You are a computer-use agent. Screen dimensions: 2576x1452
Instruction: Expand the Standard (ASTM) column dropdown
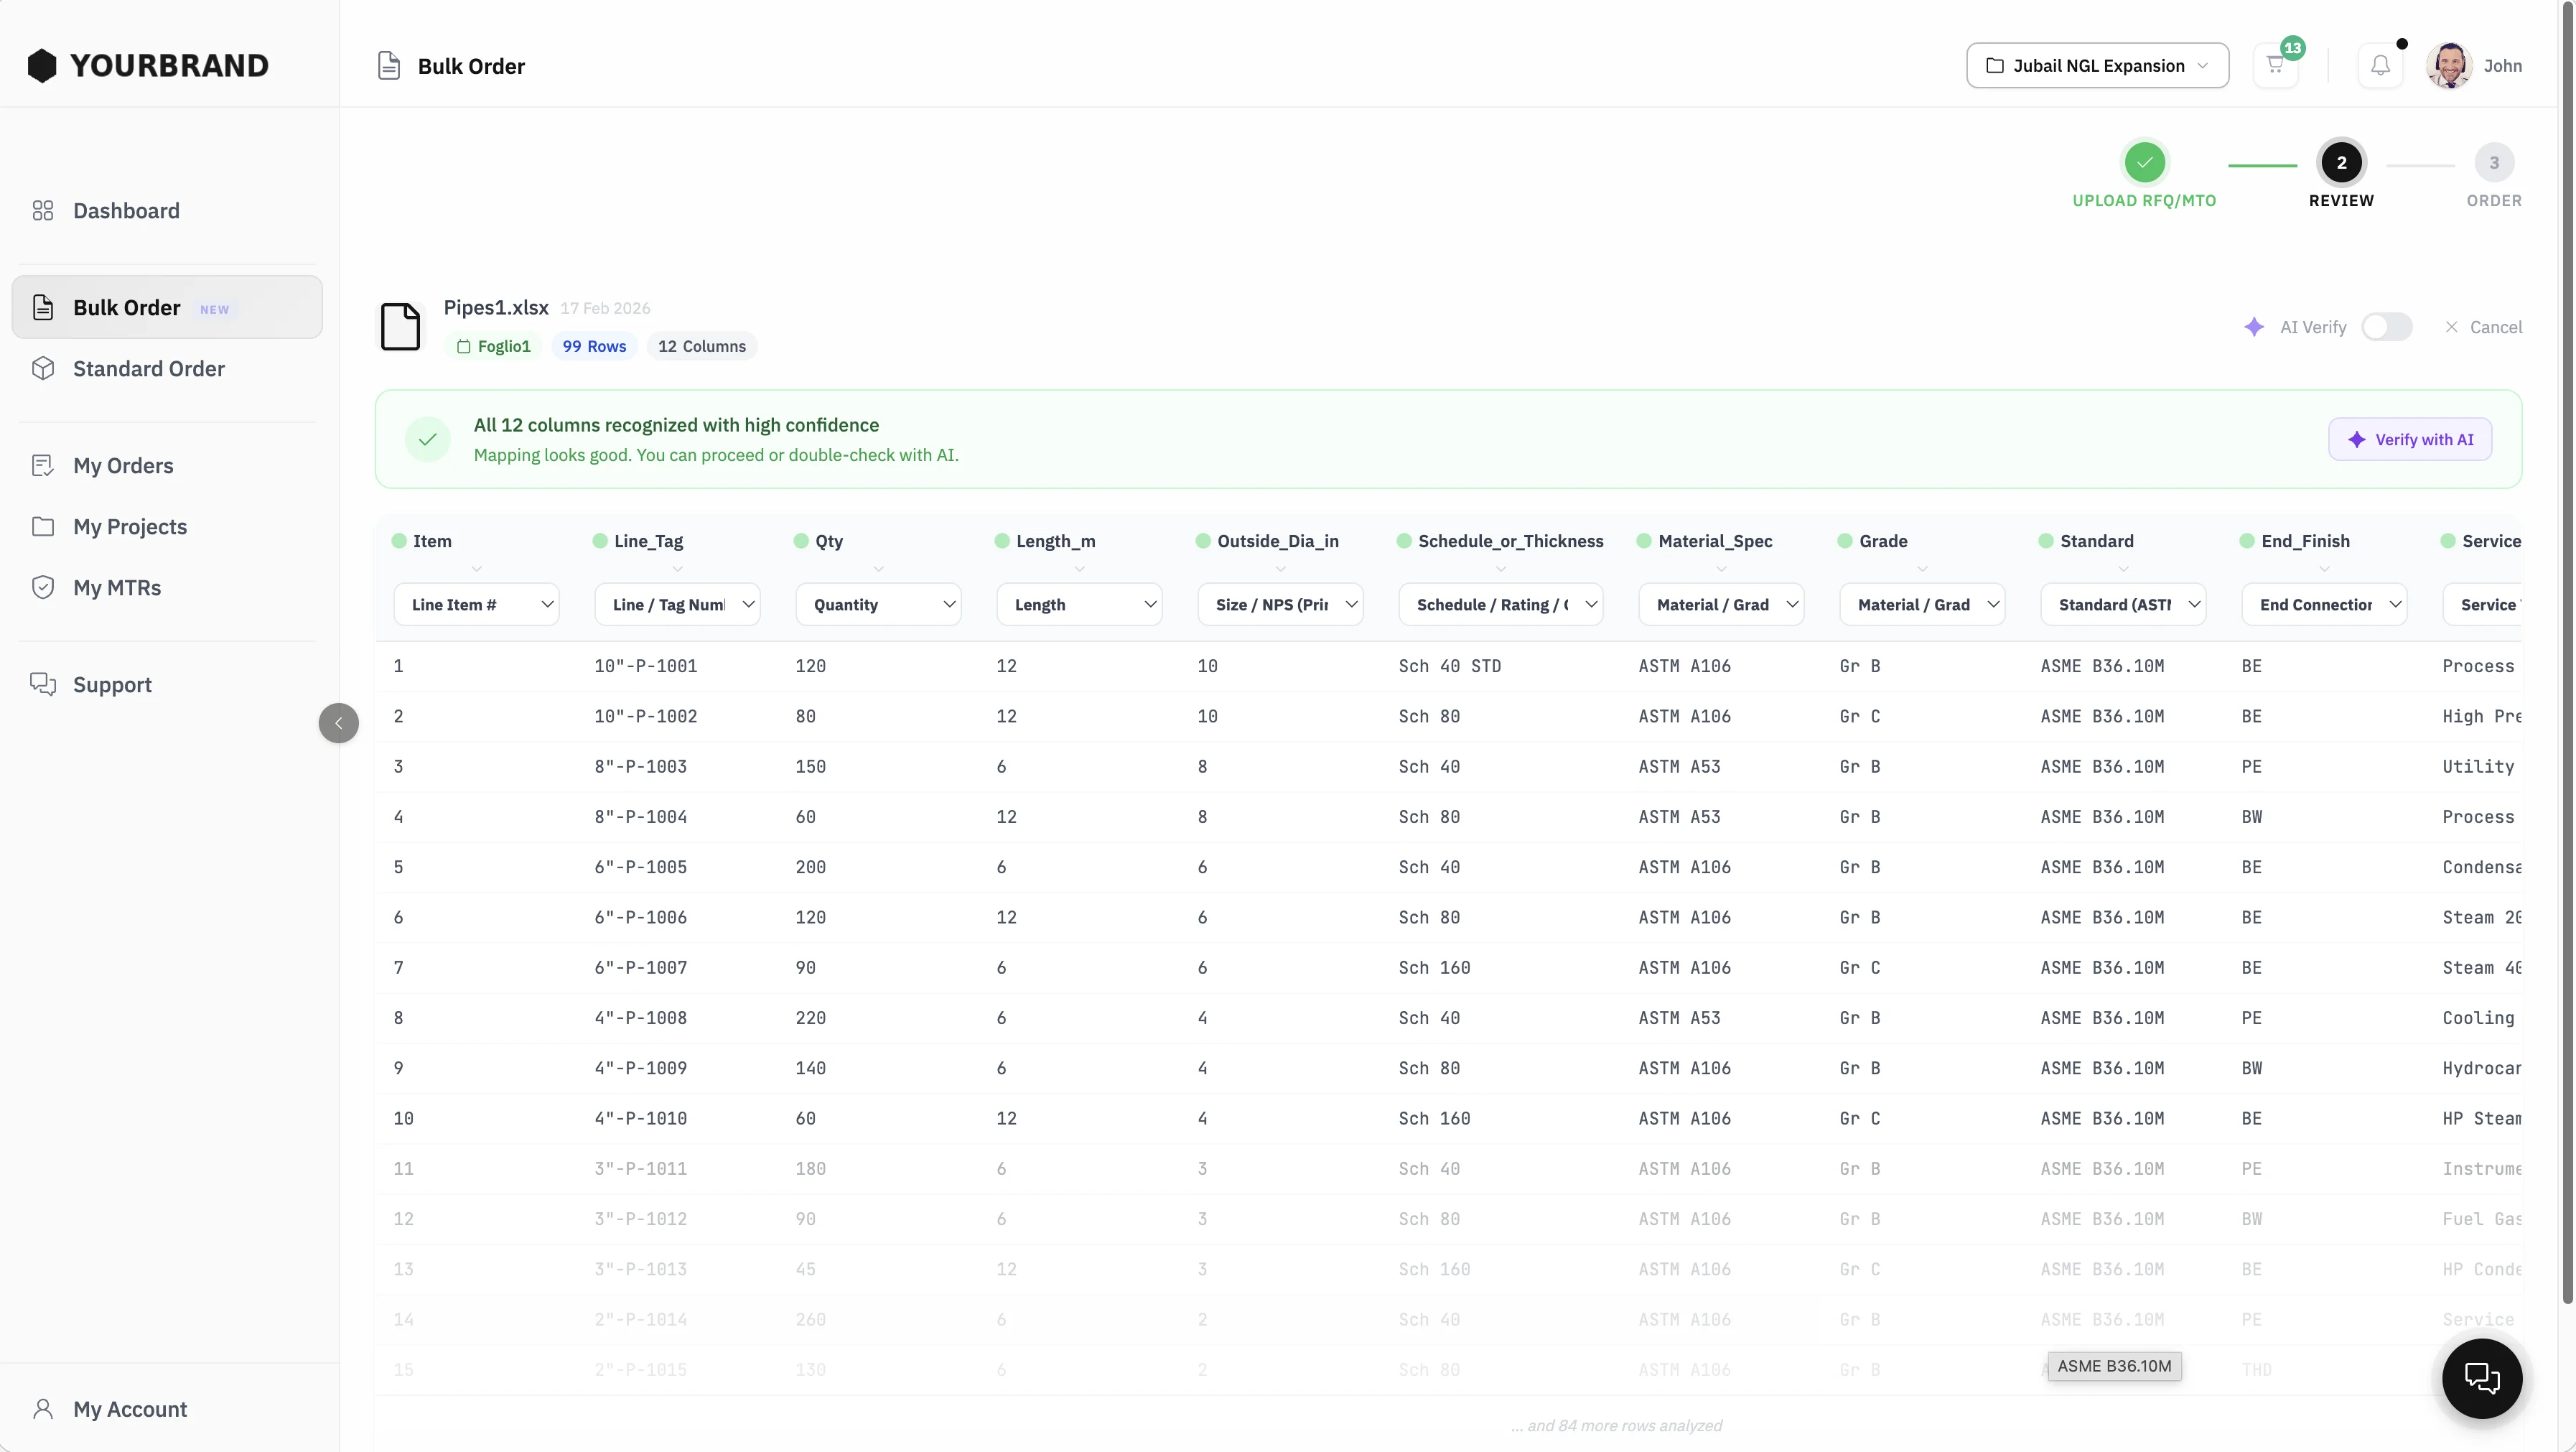[x=2124, y=604]
